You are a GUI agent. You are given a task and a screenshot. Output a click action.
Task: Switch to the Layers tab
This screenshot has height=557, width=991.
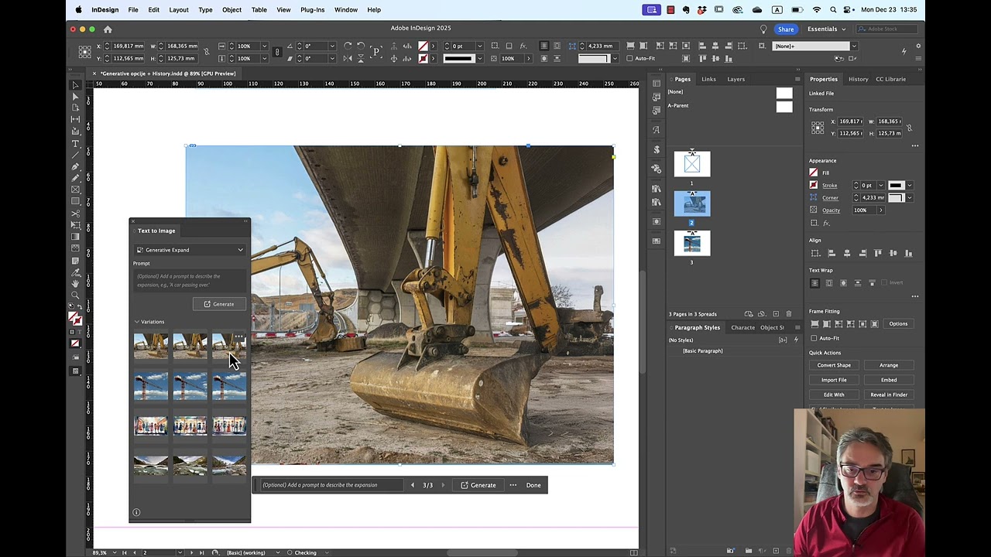pos(736,79)
